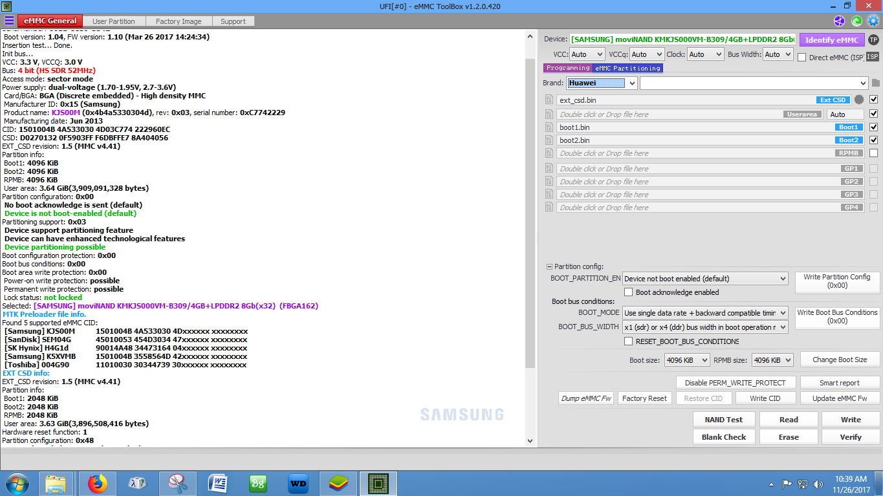883x496 pixels.
Task: Check the RPMB row checkbox
Action: (x=874, y=153)
